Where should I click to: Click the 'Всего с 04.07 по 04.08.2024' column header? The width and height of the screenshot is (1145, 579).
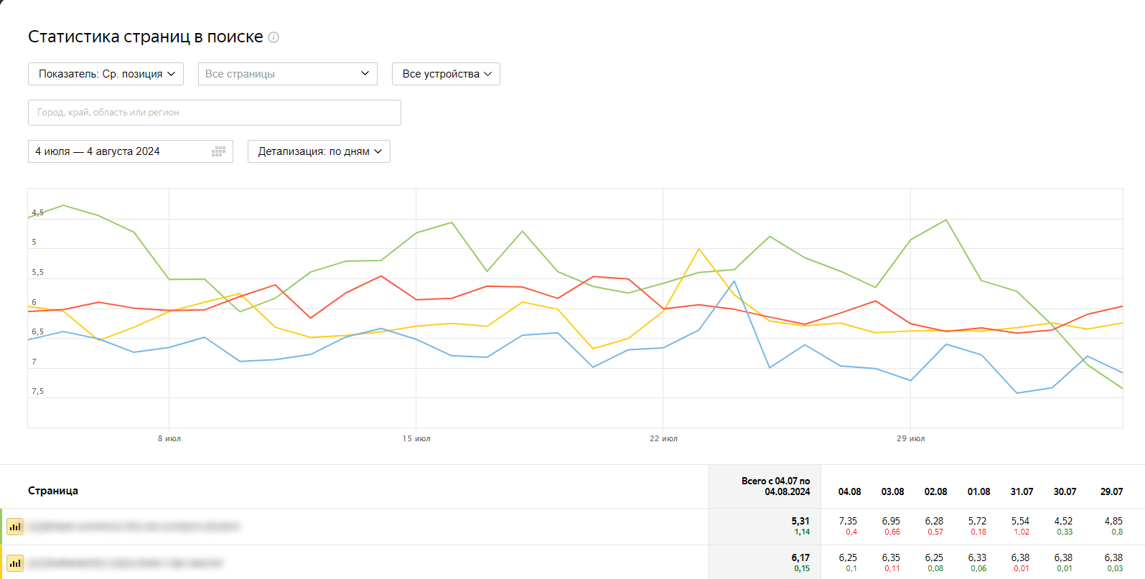coord(775,486)
